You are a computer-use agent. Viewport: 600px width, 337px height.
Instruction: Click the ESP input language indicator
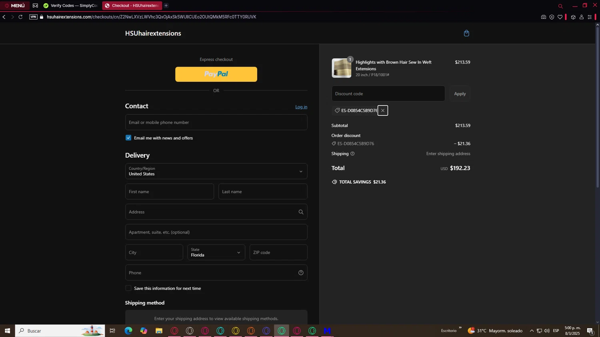click(x=556, y=331)
